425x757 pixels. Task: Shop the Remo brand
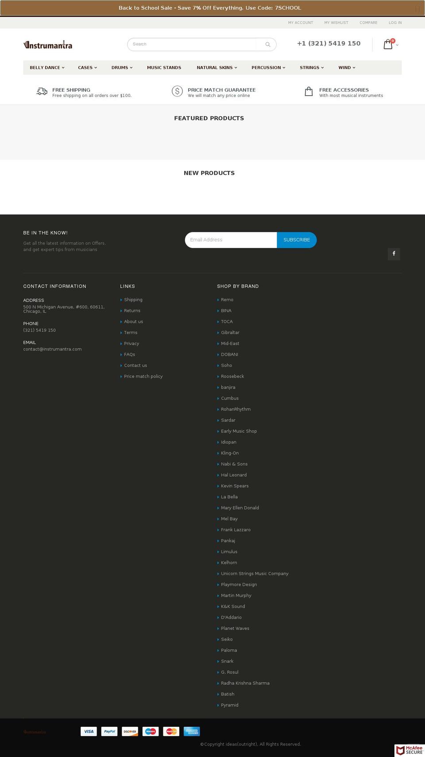point(227,300)
